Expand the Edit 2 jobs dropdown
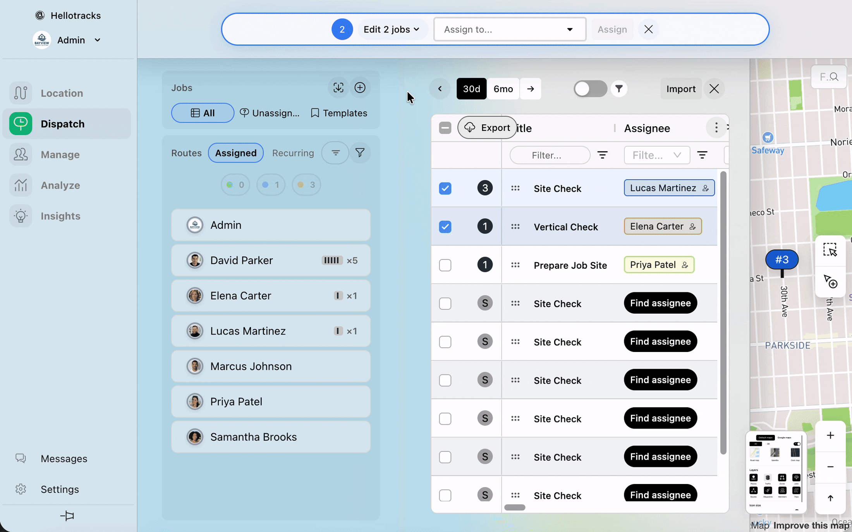852x532 pixels. [392, 29]
